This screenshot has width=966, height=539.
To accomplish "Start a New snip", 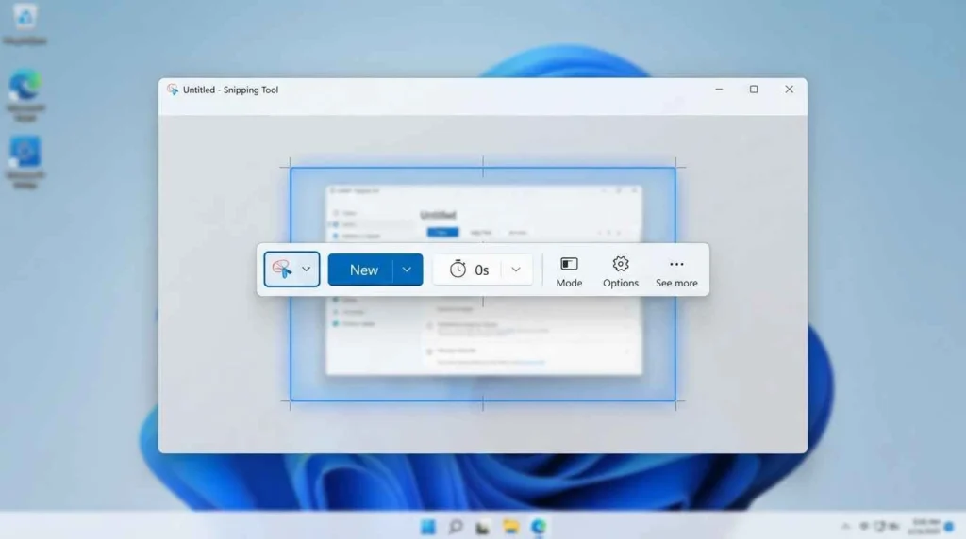I will click(x=363, y=269).
